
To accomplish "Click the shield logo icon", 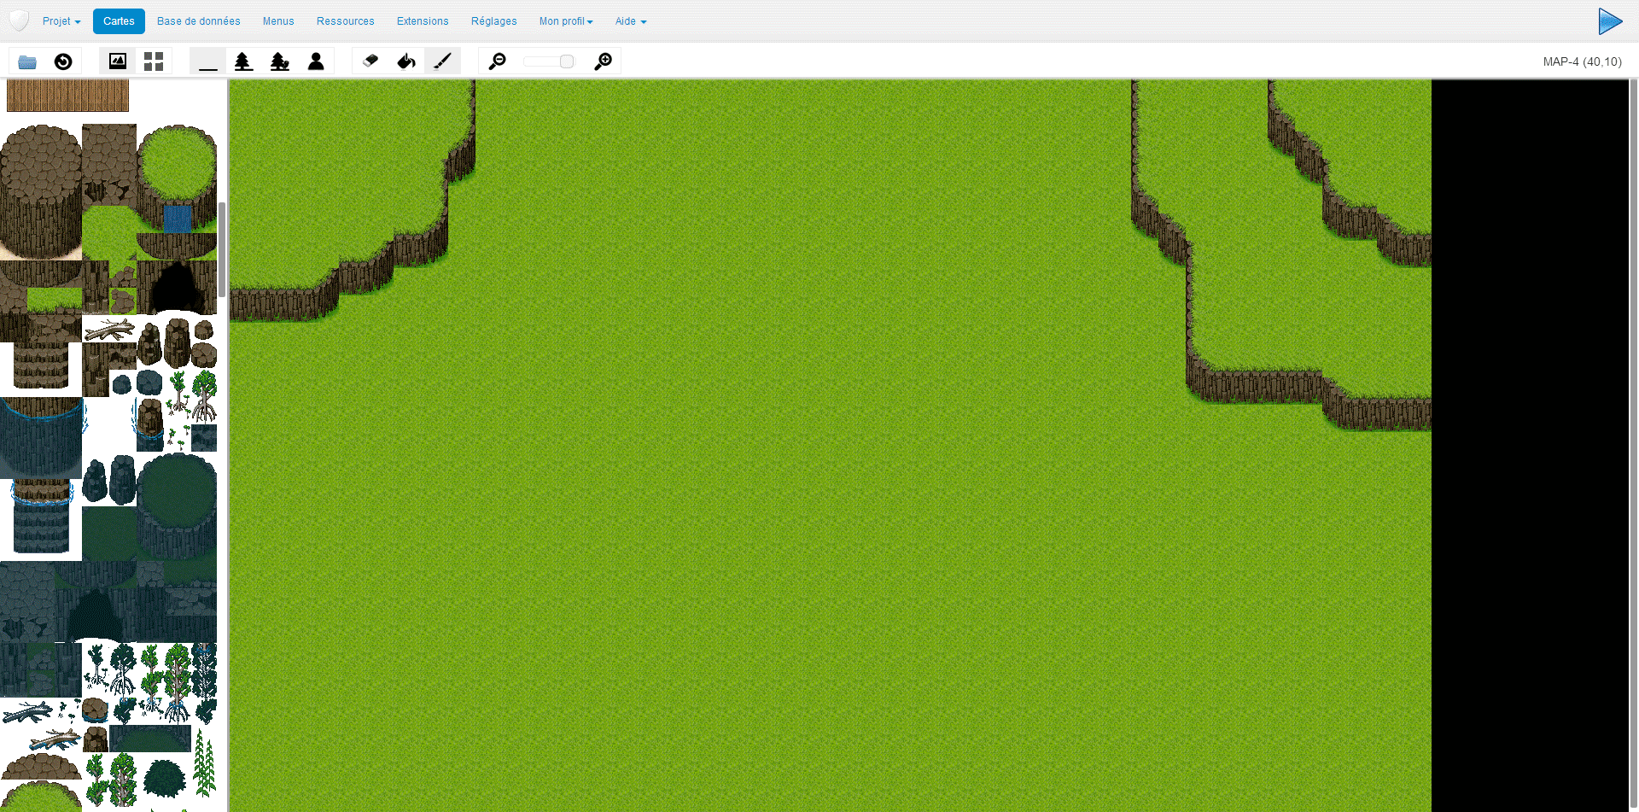I will click(19, 21).
